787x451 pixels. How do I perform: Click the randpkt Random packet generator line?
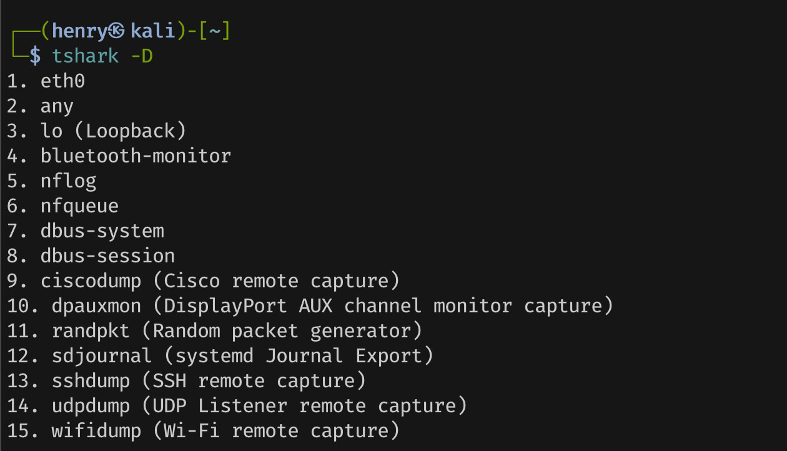(x=237, y=331)
